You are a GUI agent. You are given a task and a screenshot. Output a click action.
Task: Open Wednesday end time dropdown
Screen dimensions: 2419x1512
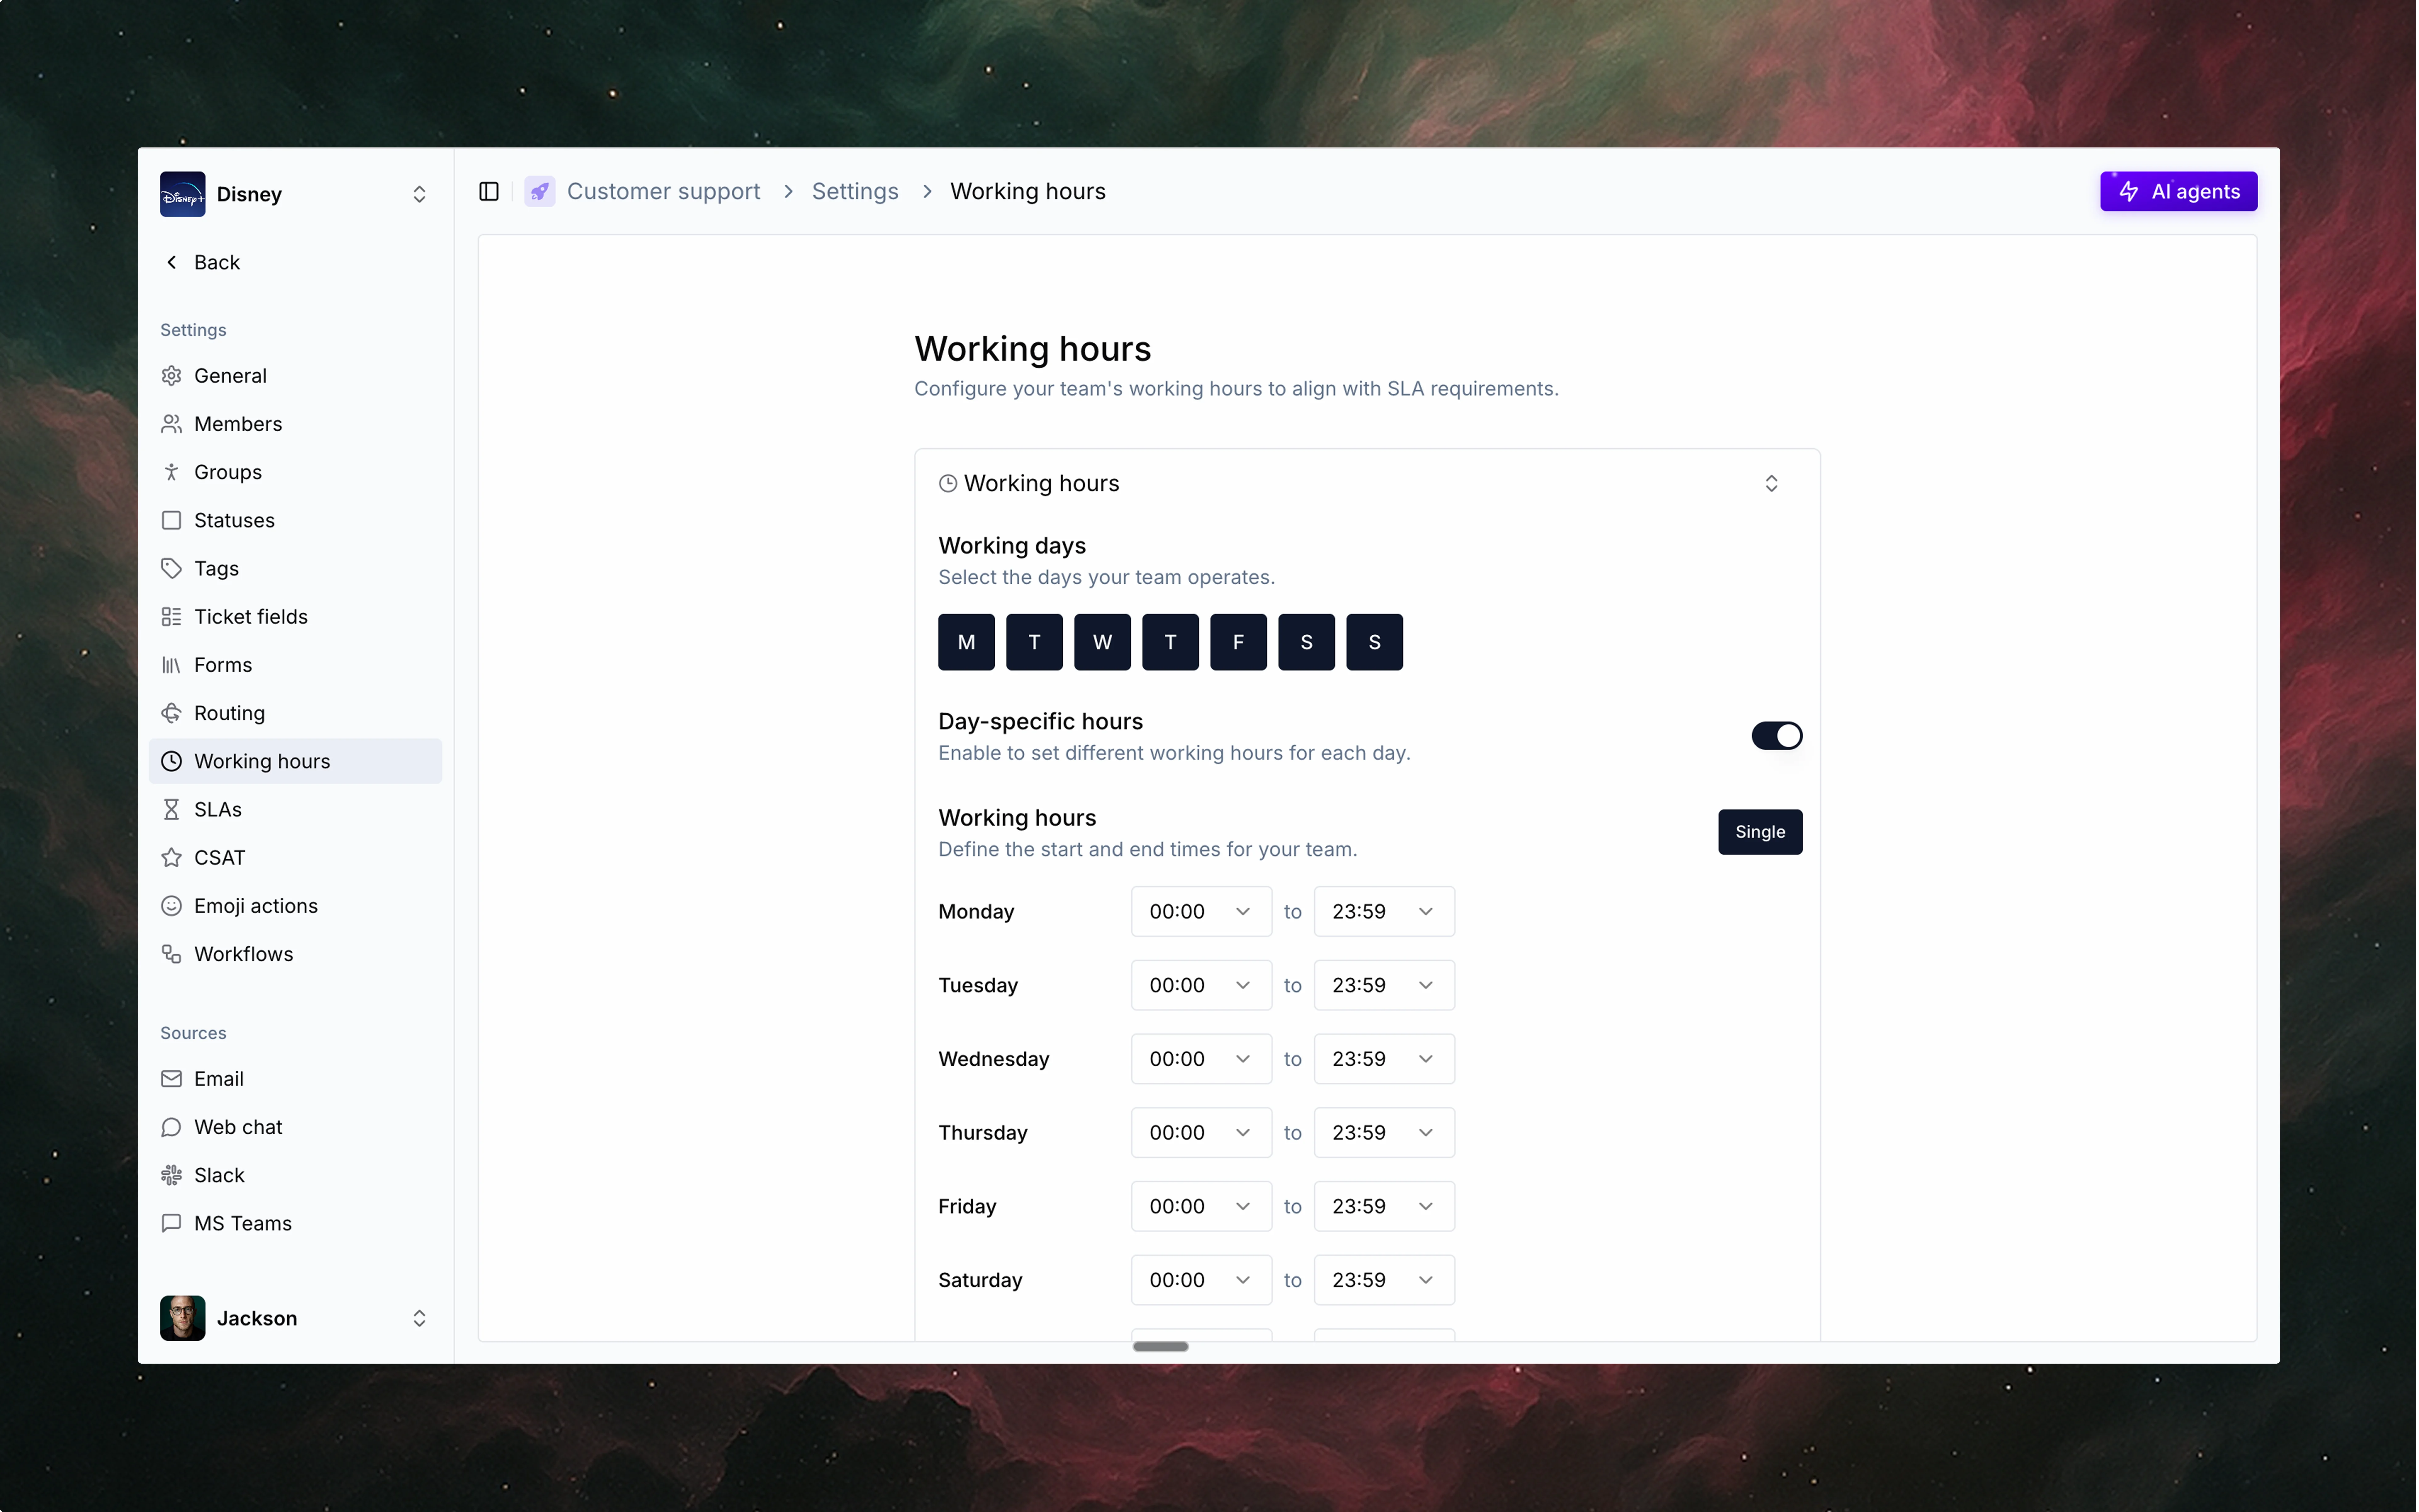[x=1384, y=1059]
